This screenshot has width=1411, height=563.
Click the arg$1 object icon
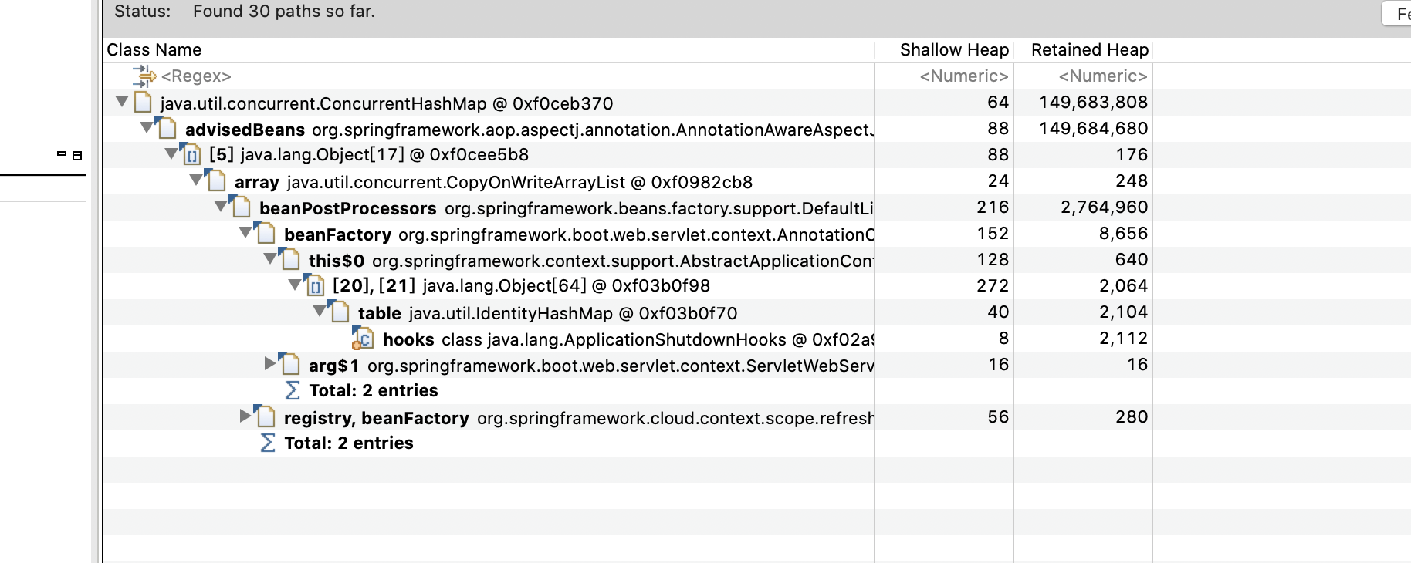(290, 364)
